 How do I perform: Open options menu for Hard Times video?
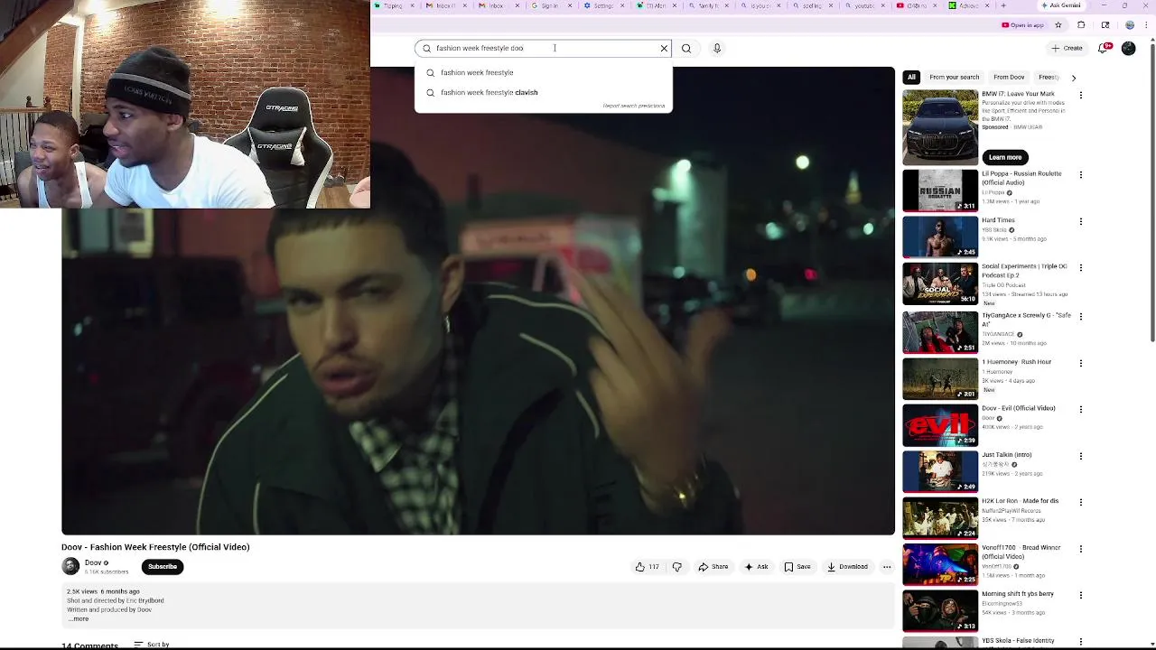pyautogui.click(x=1081, y=221)
